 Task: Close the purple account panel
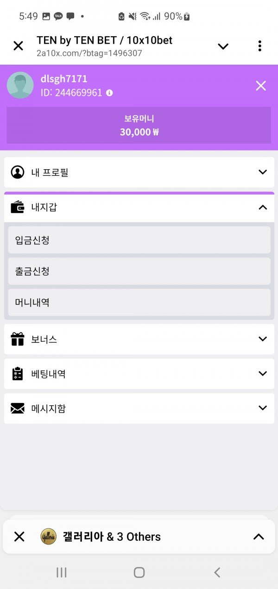tap(261, 86)
